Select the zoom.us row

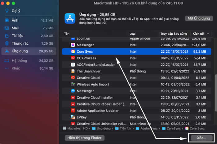(137, 39)
